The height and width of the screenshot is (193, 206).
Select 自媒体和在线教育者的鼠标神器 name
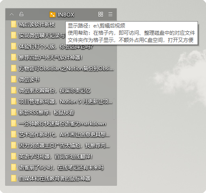click(55, 179)
